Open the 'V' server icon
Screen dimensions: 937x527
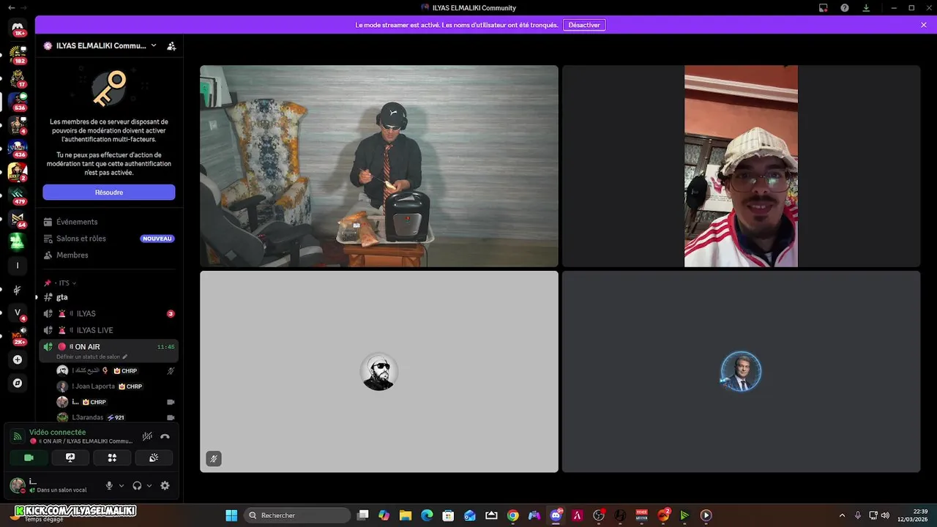pyautogui.click(x=18, y=313)
